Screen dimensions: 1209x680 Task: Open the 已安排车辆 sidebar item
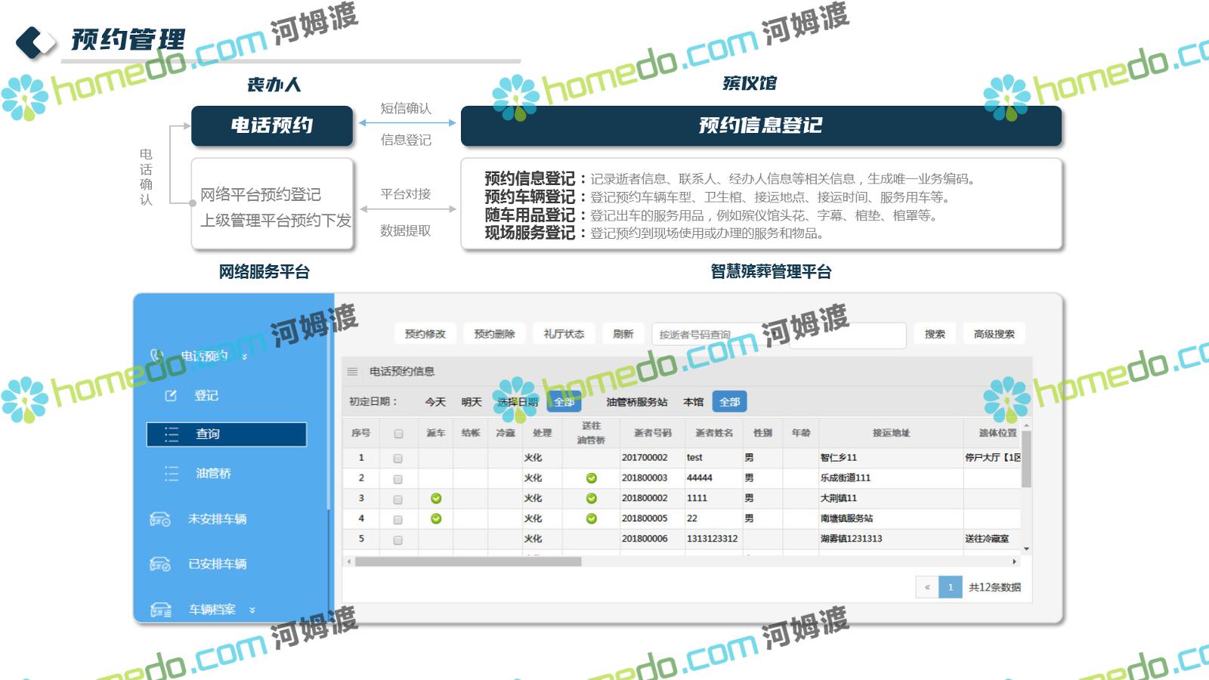click(217, 564)
